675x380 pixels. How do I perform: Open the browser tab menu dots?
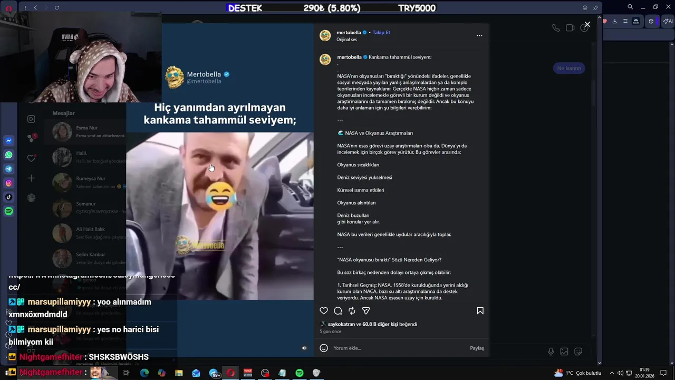[x=25, y=8]
